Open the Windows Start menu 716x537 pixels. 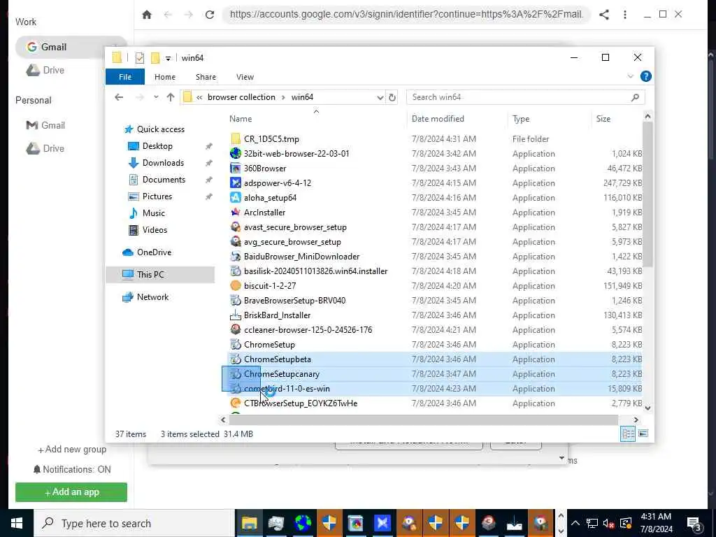(17, 523)
